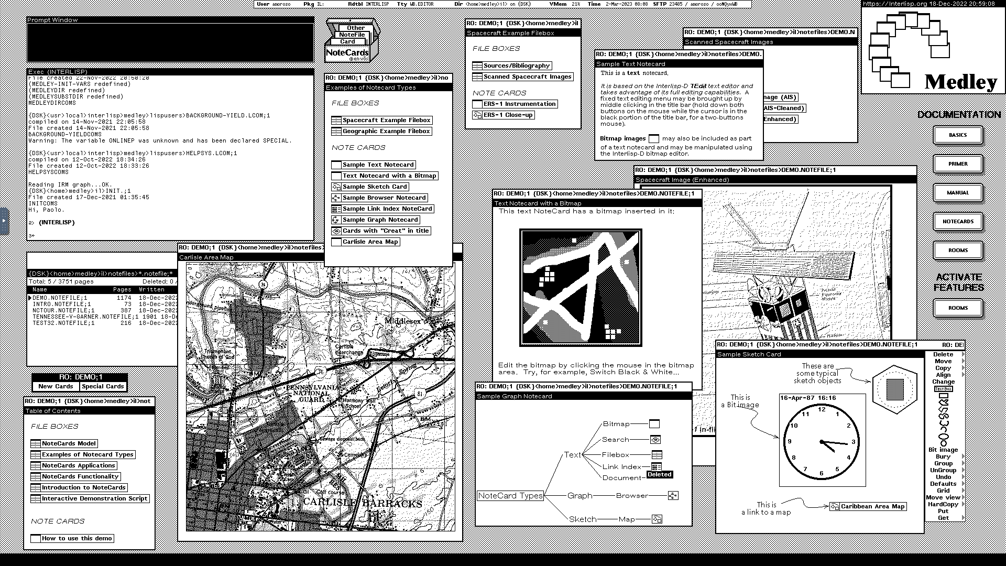
Task: Click the Sample Sketch Card link icon
Action: click(x=336, y=187)
